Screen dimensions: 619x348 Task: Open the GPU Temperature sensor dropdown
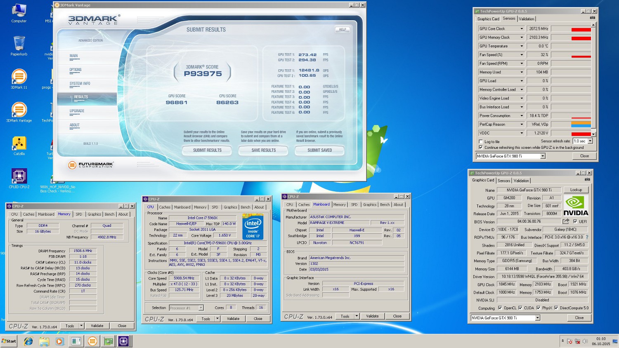[522, 46]
